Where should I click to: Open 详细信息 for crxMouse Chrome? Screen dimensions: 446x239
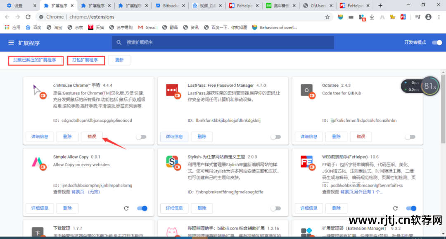[40, 137]
